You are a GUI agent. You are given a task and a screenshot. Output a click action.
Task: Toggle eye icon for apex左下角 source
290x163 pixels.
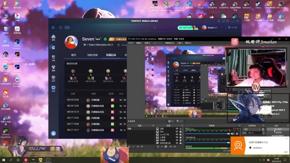click(177, 134)
